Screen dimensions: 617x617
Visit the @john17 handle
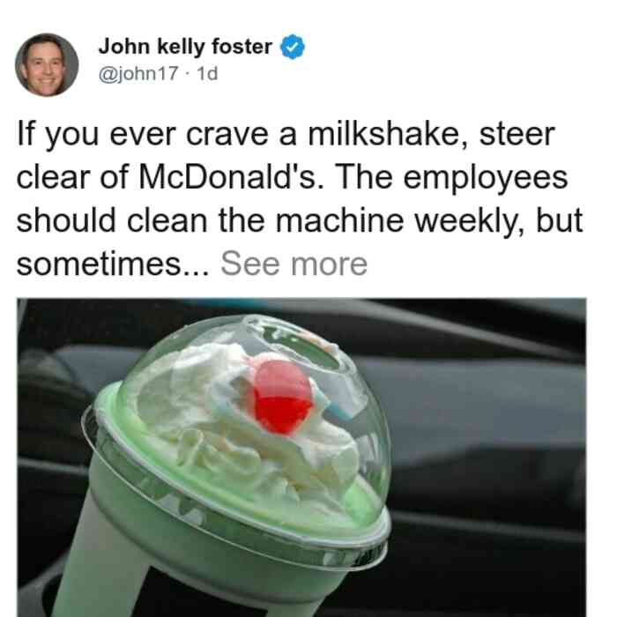tap(138, 73)
